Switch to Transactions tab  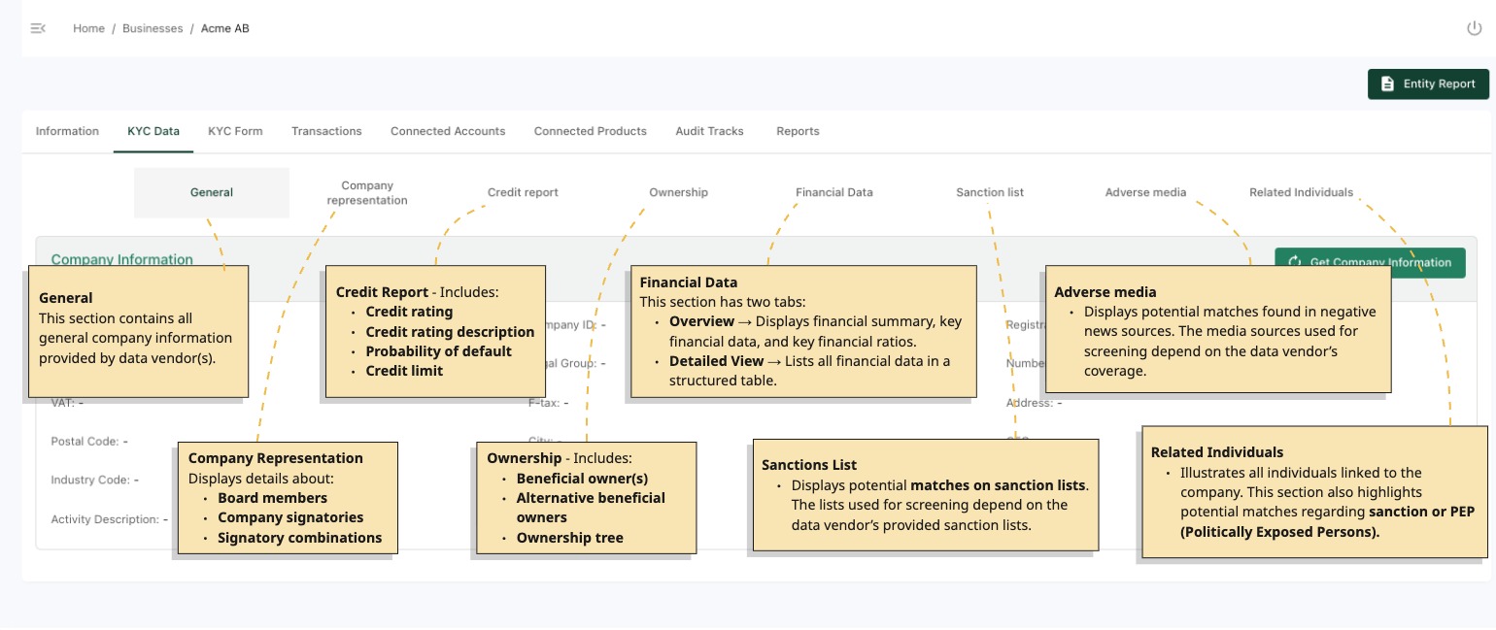pos(326,131)
